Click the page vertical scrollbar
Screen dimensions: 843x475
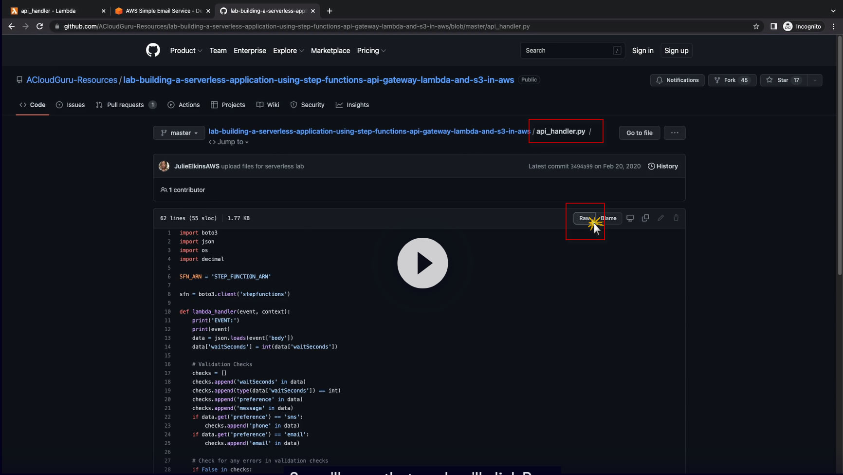(840, 156)
